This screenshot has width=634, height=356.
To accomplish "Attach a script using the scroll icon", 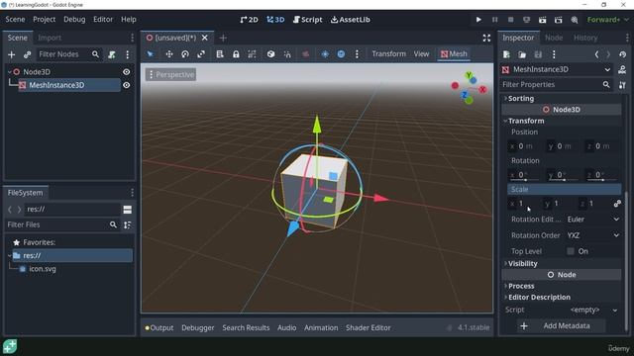I will pos(112,54).
